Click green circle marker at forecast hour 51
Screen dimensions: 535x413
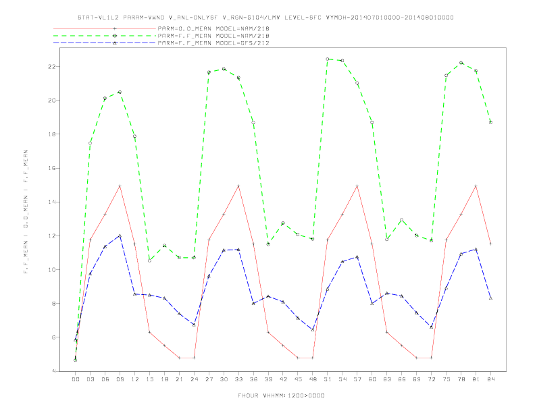(x=328, y=59)
